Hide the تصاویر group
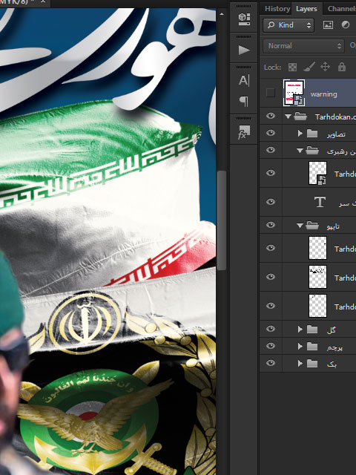 (271, 133)
